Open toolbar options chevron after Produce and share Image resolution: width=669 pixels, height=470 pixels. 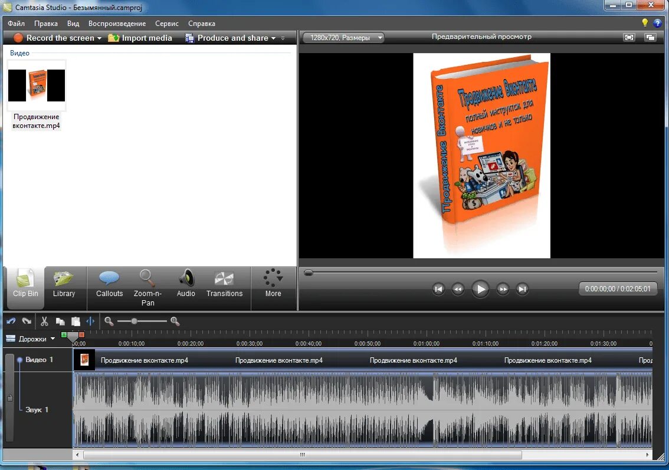[x=283, y=38]
